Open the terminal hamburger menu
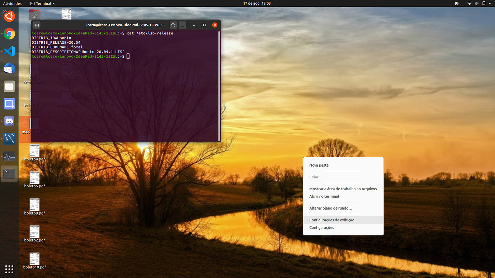This screenshot has width=495, height=278. (x=183, y=25)
